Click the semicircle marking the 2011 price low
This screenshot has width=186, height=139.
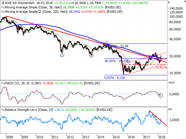pyautogui.click(x=62, y=55)
